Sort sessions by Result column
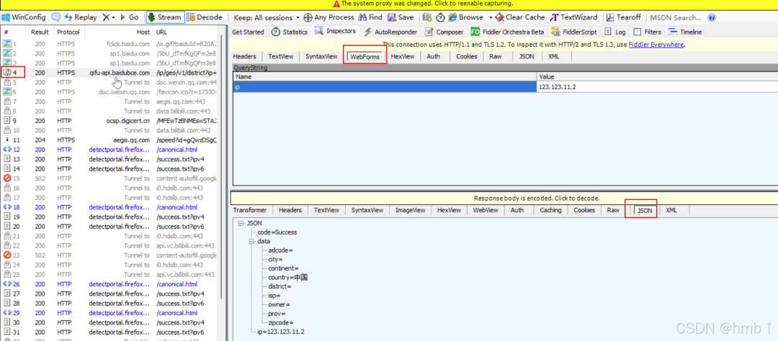This screenshot has height=341, width=778. [40, 32]
